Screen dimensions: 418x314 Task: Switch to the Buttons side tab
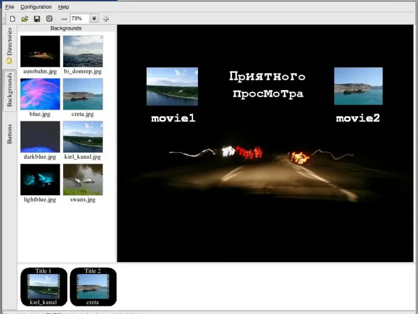pos(9,134)
